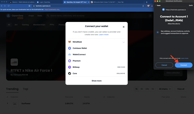The width and height of the screenshot is (194, 114).
Task: Click the browser reload icon
Action: tap(8, 6)
